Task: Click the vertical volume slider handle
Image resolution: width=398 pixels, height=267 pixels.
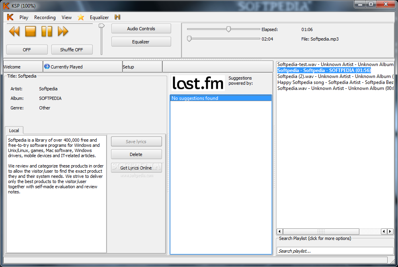Action: [x=101, y=26]
